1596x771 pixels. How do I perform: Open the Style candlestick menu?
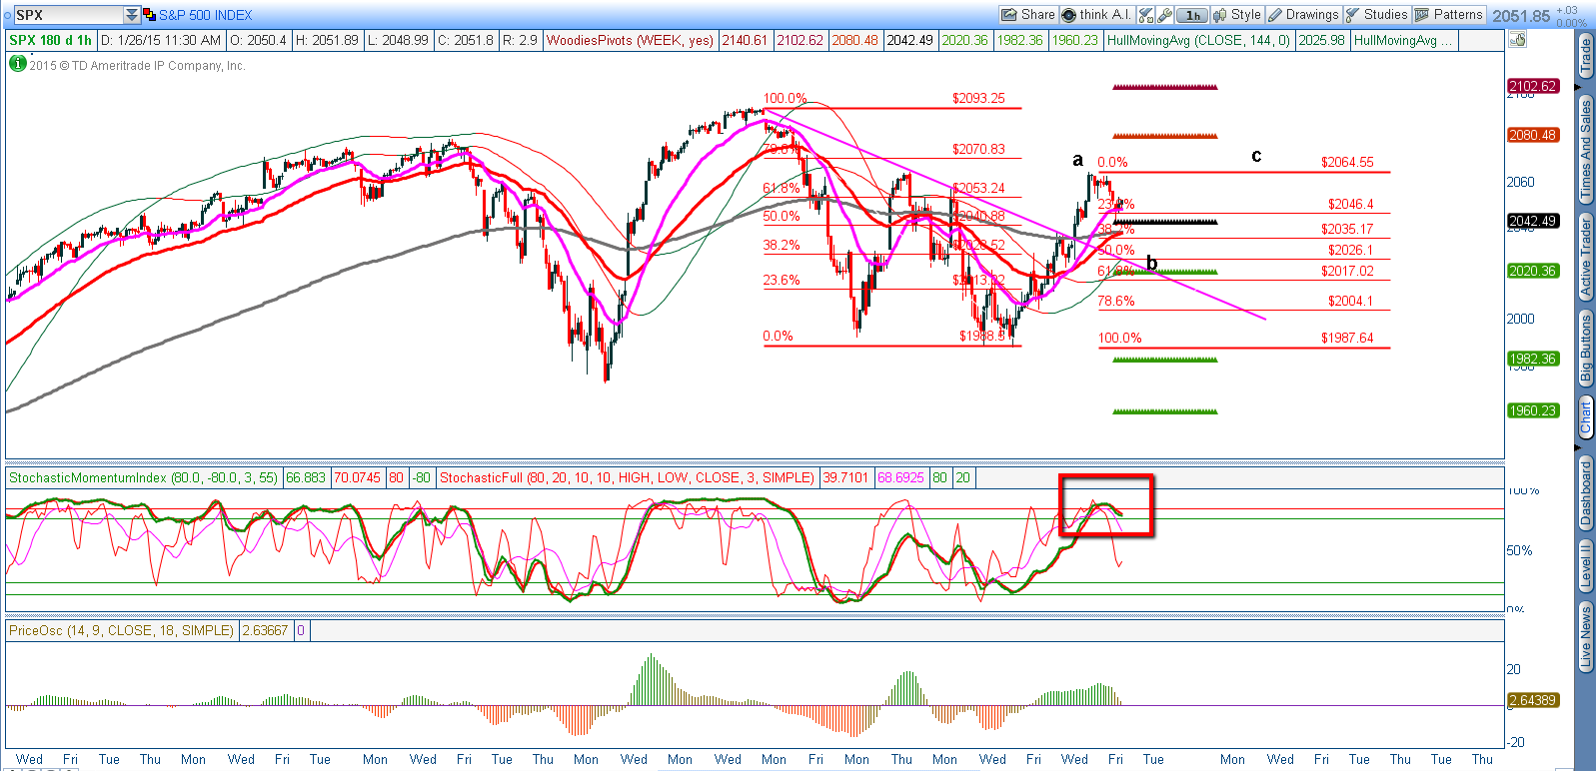(x=1237, y=15)
